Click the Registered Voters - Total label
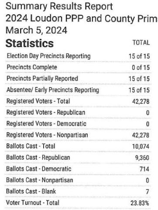This screenshot has height=210, width=158. coord(38,101)
